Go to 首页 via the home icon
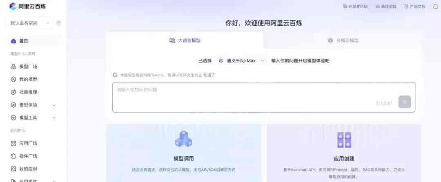The width and height of the screenshot is (441, 182). (13, 41)
